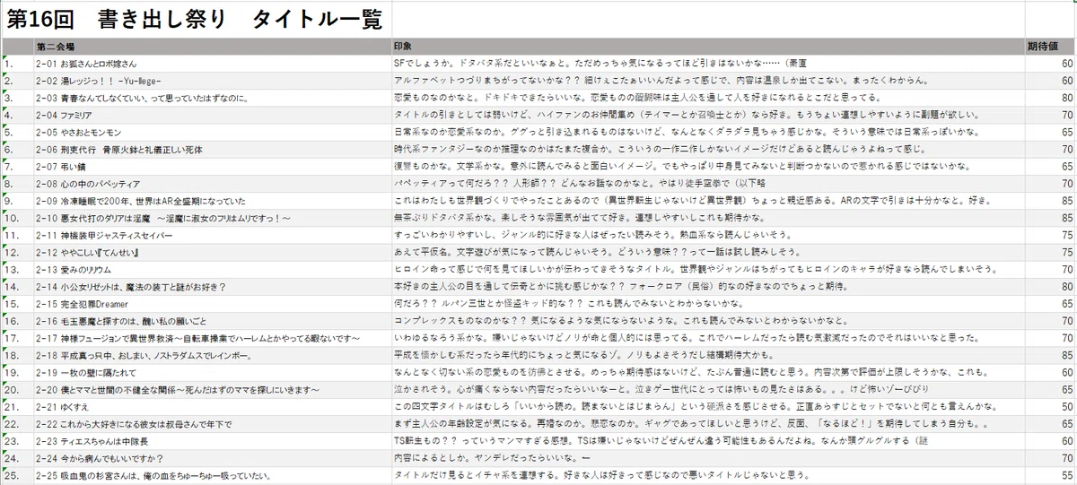Select cell '2-17 神様フュージョンで異世界救済'
1077x485 pixels.
pyautogui.click(x=213, y=338)
